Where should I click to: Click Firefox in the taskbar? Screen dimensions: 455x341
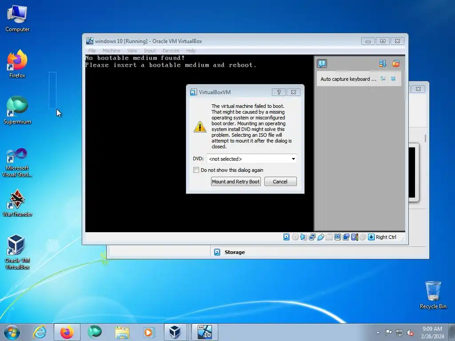coord(67,332)
